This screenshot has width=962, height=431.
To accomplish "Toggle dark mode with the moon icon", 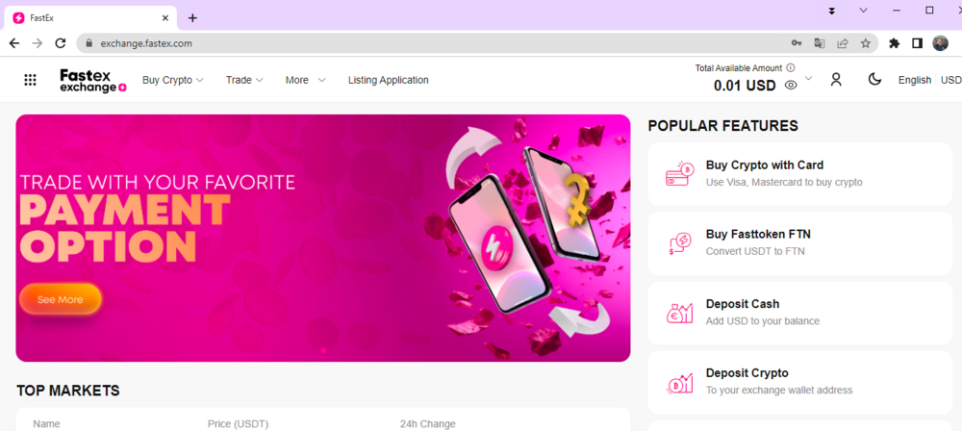I will tap(874, 79).
